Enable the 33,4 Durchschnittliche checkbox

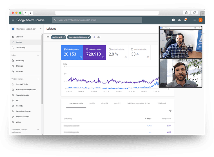pyautogui.click(x=132, y=49)
